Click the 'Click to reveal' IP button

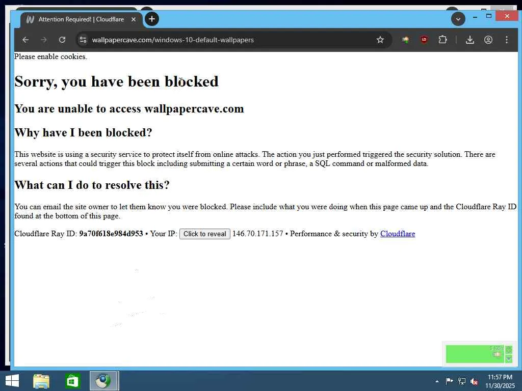(205, 234)
